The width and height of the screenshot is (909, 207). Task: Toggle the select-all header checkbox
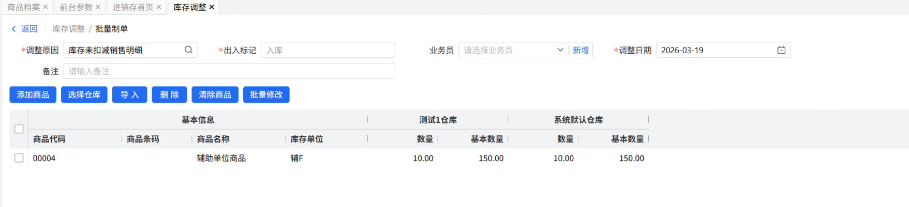click(19, 129)
